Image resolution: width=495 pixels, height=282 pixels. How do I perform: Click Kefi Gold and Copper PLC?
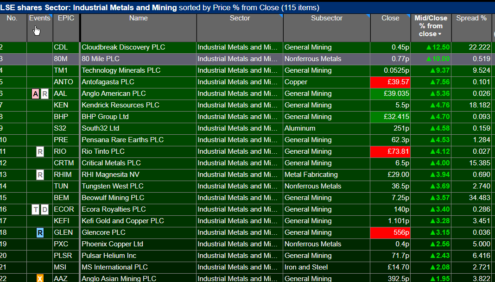coord(123,221)
